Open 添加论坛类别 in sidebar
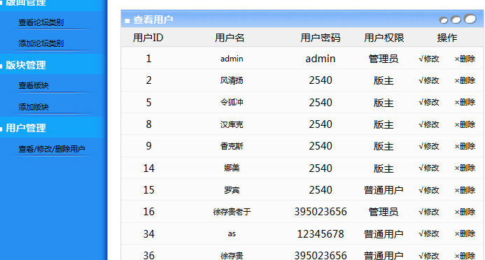Viewport: 485px width, 260px height. tap(41, 43)
